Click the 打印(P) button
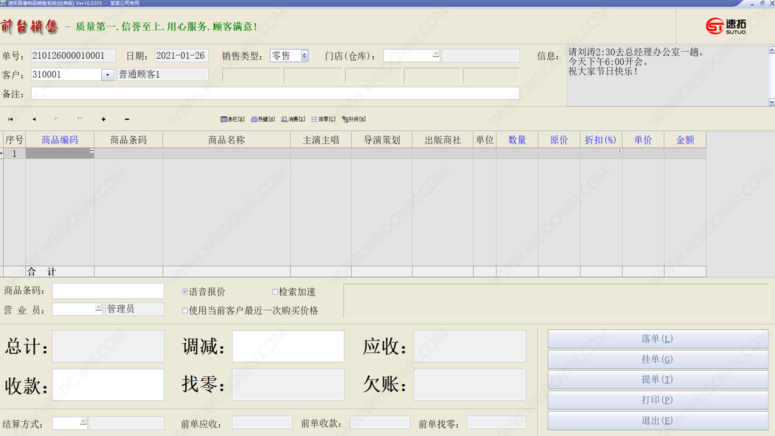The width and height of the screenshot is (775, 436). [x=658, y=400]
